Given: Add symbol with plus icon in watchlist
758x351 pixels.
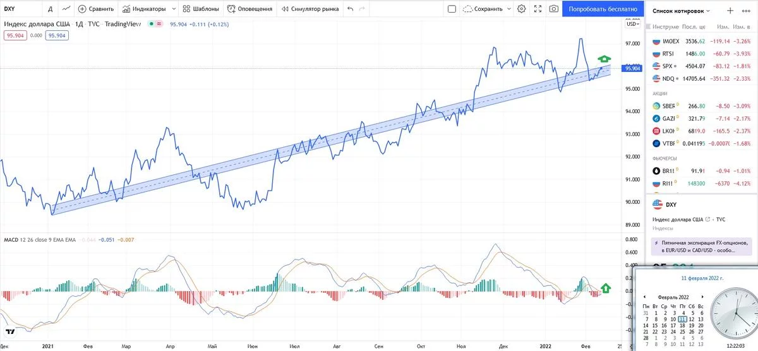Looking at the screenshot, I should tap(730, 11).
